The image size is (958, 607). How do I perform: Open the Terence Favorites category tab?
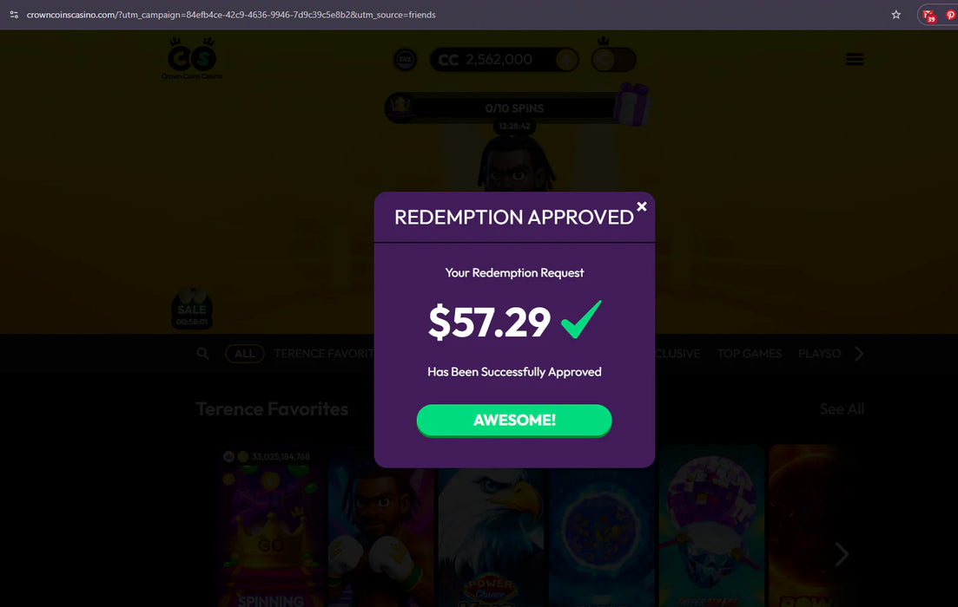coord(323,353)
